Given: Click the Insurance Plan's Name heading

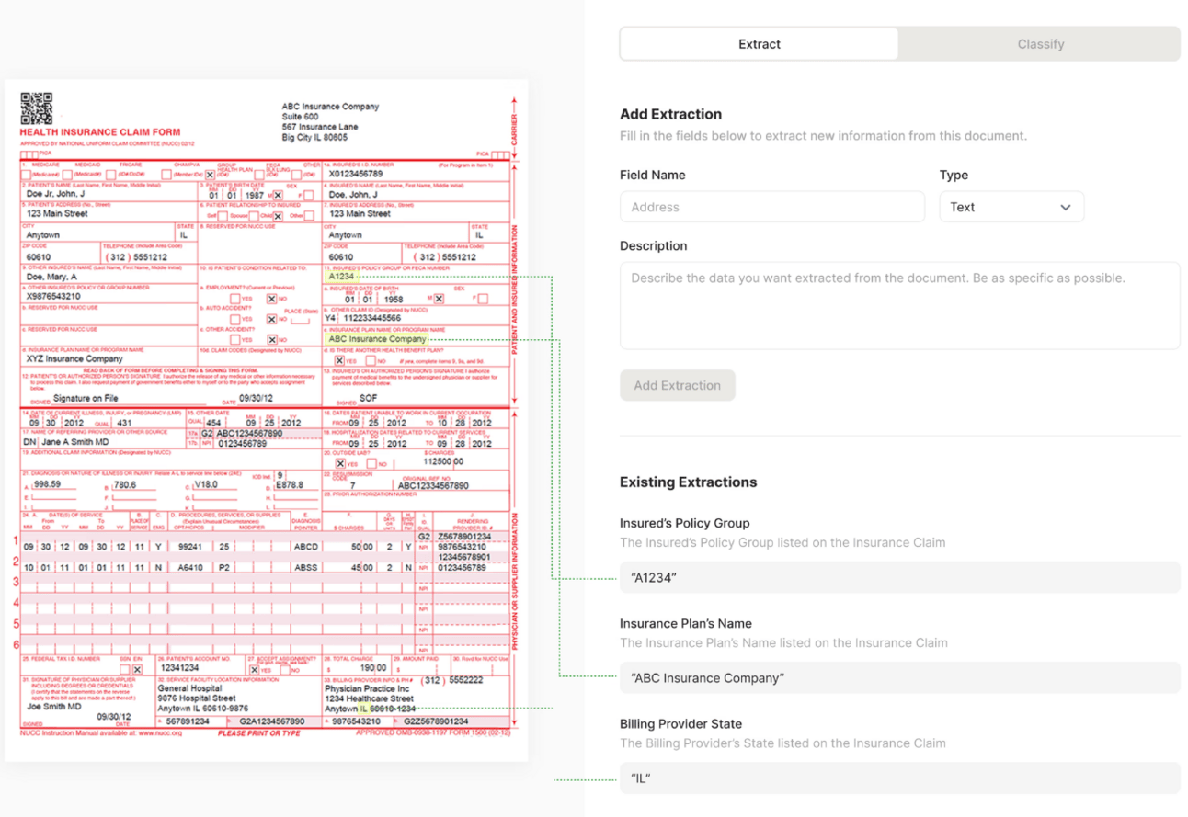Looking at the screenshot, I should pyautogui.click(x=685, y=623).
